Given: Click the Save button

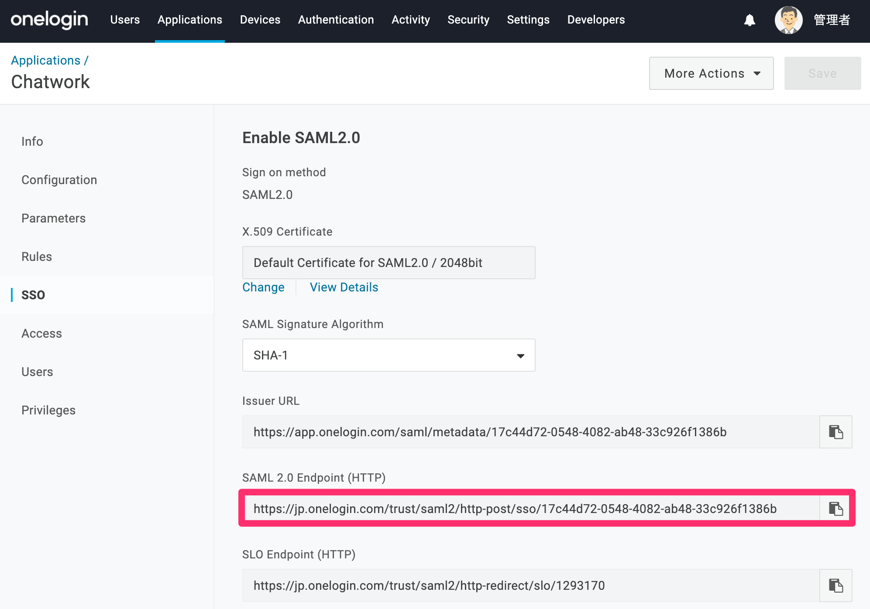Looking at the screenshot, I should point(822,73).
